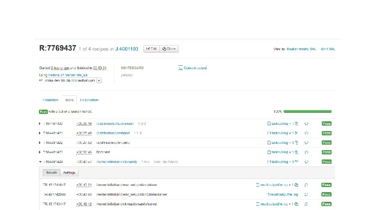This screenshot has width=374, height=210.
Task: Click extra logs icon for env_setup/standalone result
Action: 296,185
